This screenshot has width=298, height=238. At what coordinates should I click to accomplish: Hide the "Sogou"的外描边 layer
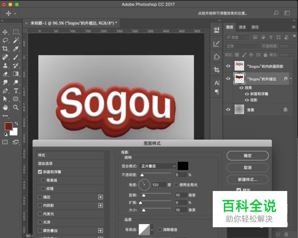coord(228,78)
